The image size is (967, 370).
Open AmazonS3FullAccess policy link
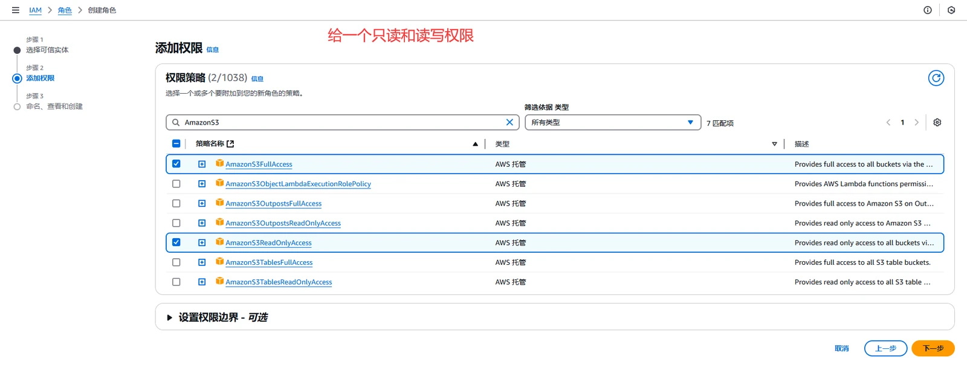coord(259,164)
